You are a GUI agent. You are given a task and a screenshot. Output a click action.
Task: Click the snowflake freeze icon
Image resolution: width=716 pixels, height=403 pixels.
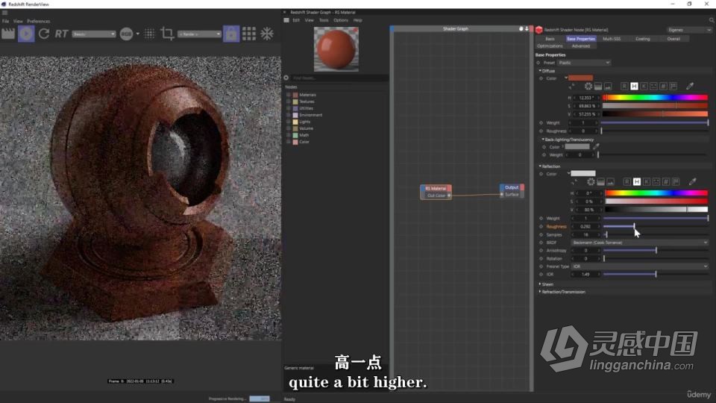pyautogui.click(x=267, y=34)
